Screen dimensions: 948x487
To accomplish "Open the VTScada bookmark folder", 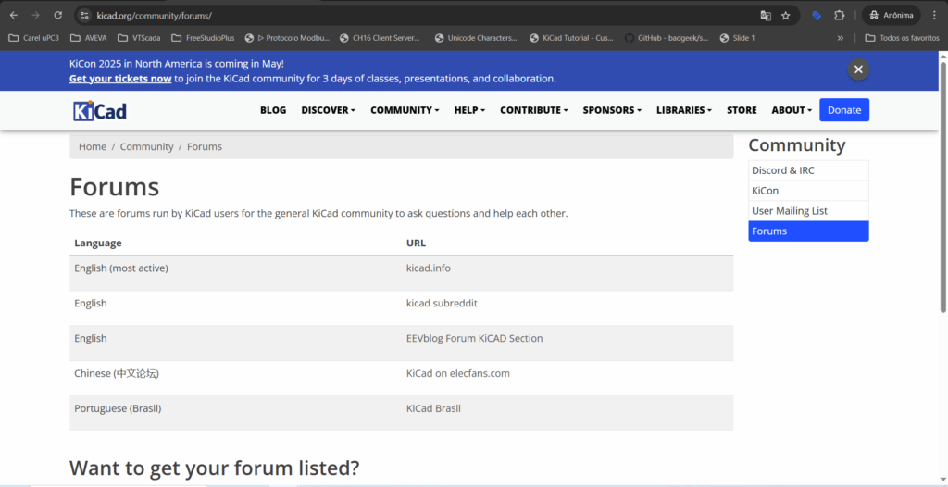I will pyautogui.click(x=139, y=38).
